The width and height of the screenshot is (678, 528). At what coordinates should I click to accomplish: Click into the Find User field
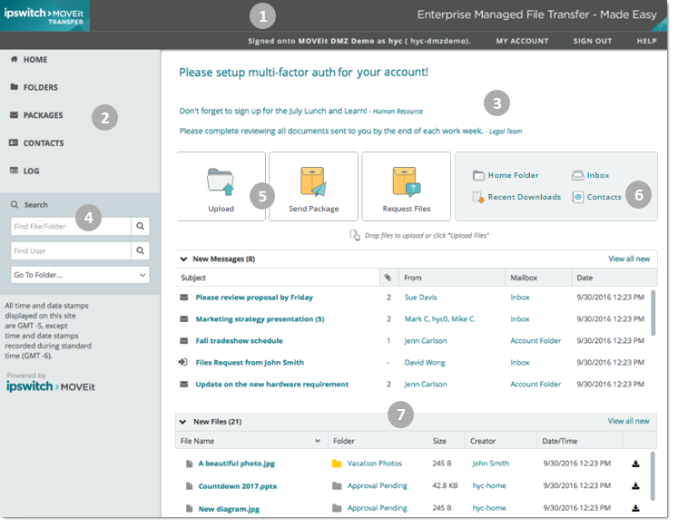coord(69,251)
